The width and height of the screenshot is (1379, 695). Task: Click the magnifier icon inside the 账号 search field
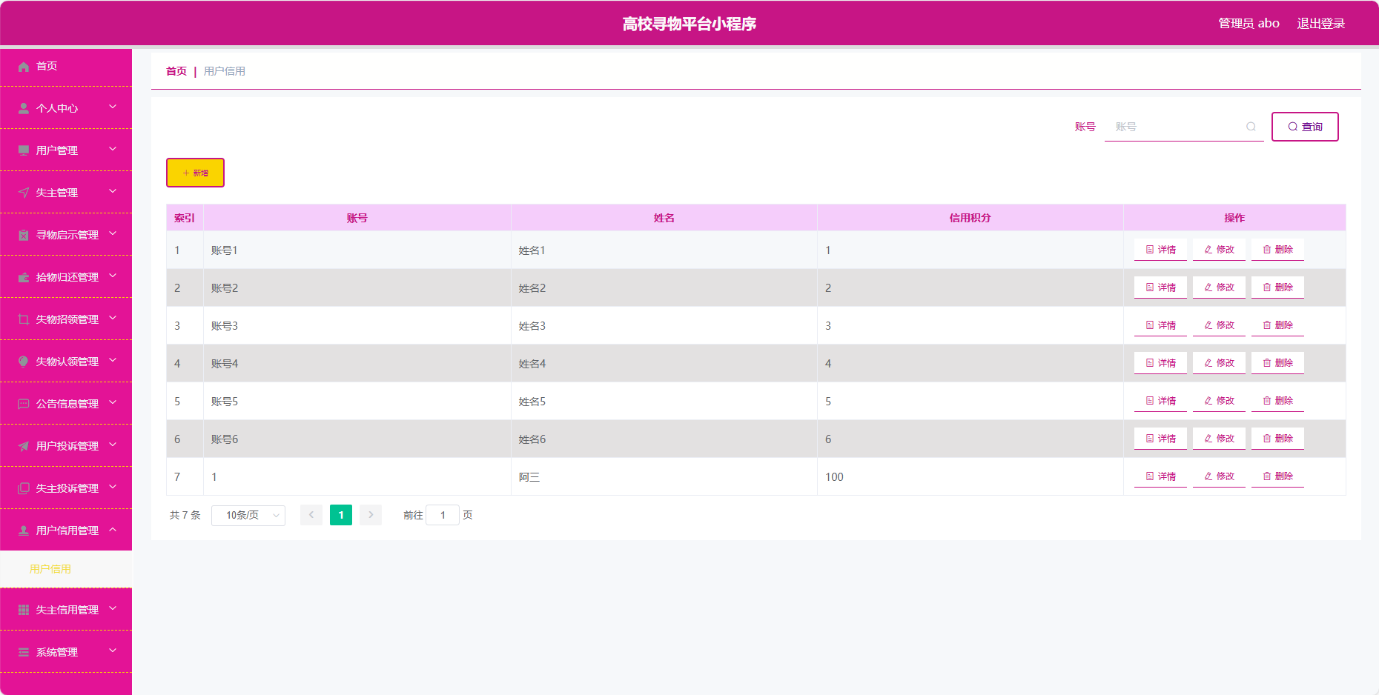(1251, 127)
